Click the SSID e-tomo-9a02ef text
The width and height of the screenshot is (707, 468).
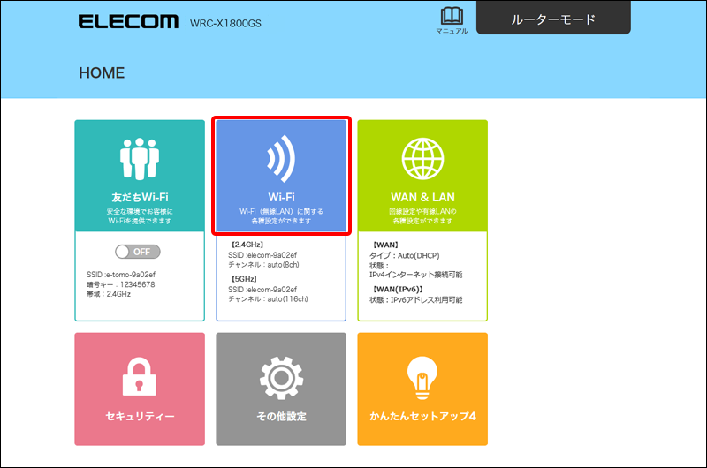[121, 275]
